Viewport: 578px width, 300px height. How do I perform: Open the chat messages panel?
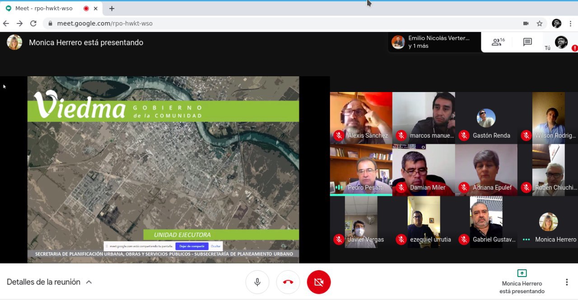pyautogui.click(x=527, y=42)
